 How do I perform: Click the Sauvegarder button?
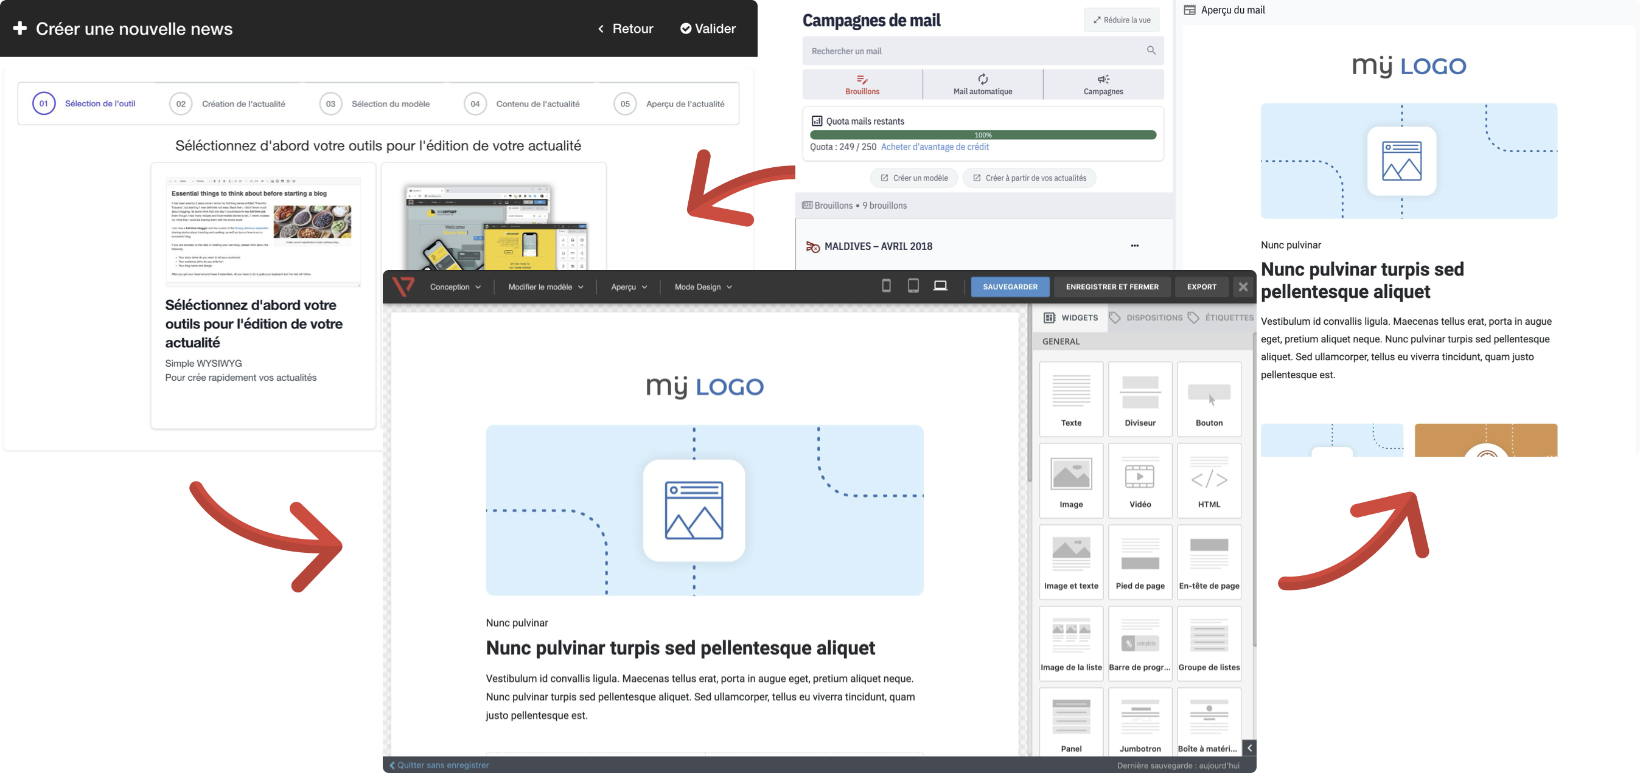tap(1009, 287)
